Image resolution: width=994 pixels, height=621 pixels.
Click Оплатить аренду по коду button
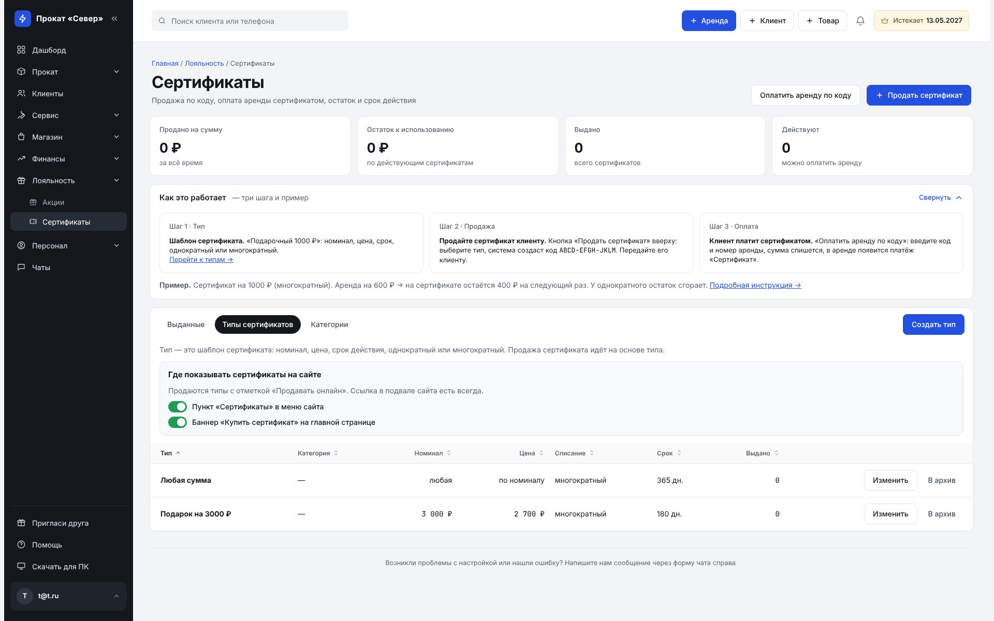806,95
